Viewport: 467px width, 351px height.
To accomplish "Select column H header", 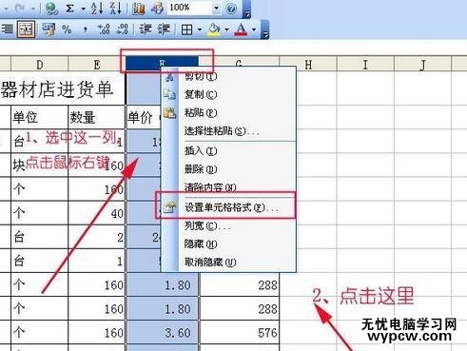I will click(x=308, y=65).
